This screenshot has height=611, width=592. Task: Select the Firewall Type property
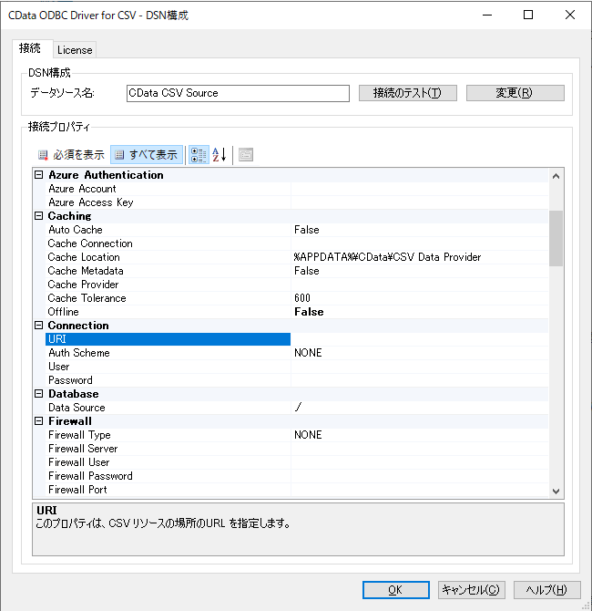pos(168,434)
